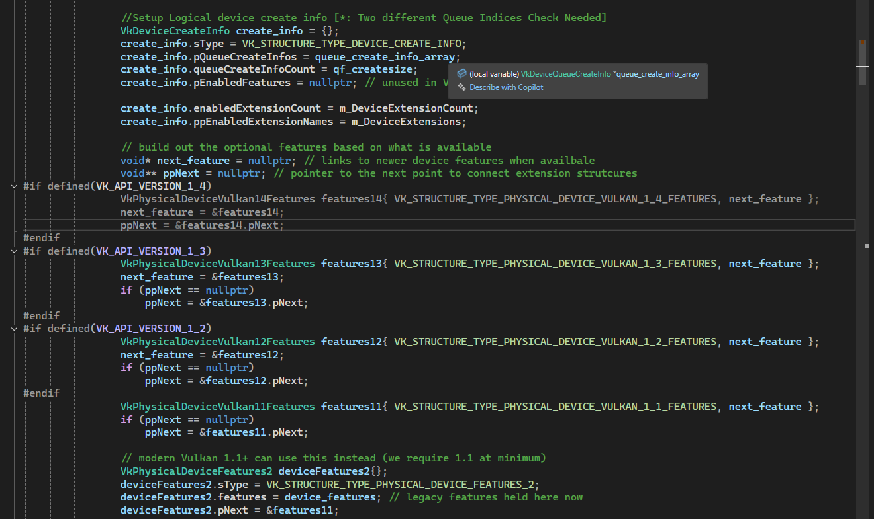Image resolution: width=874 pixels, height=519 pixels.
Task: Collapse the VK_API_VERSION_1_4 #if block
Action: click(15, 186)
